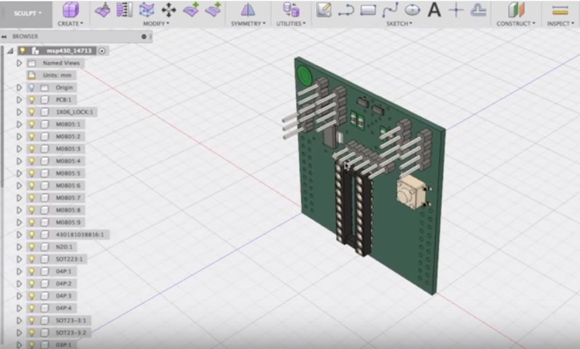Click the Insert Edge modify icon
The image size is (580, 349).
coord(125,10)
